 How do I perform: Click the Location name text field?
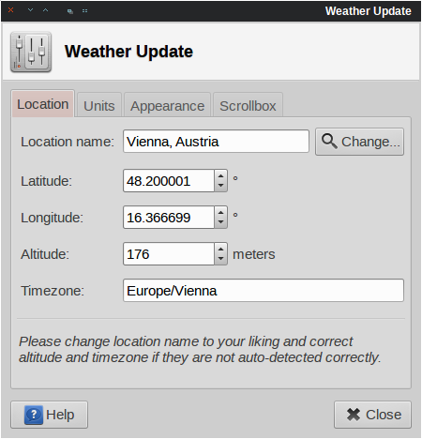216,142
